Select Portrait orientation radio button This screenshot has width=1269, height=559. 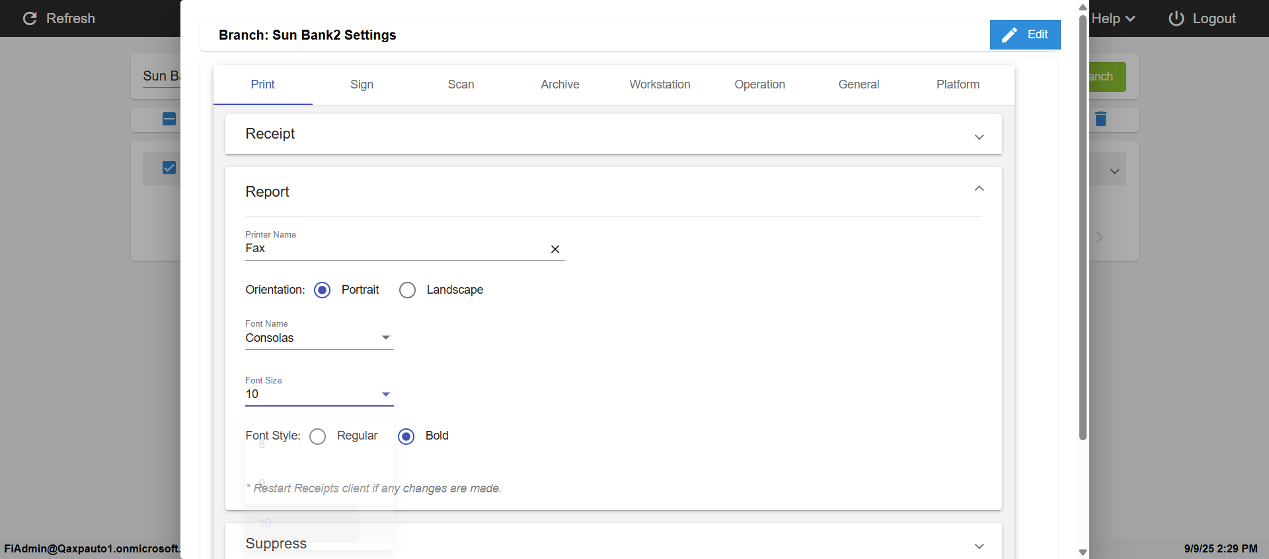(x=323, y=290)
